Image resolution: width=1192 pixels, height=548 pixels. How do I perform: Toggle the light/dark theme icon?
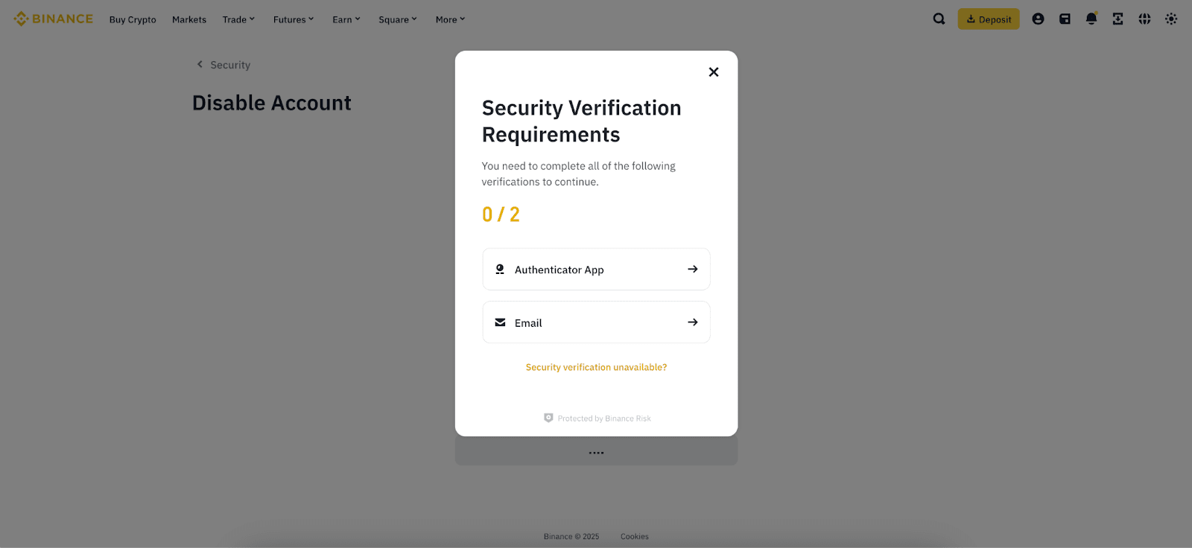click(1171, 19)
